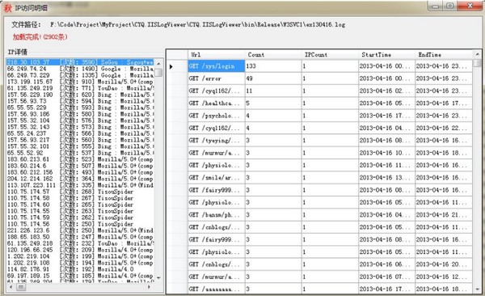Click data grid scrollbar up arrow
The height and width of the screenshot is (296, 485).
[477, 54]
